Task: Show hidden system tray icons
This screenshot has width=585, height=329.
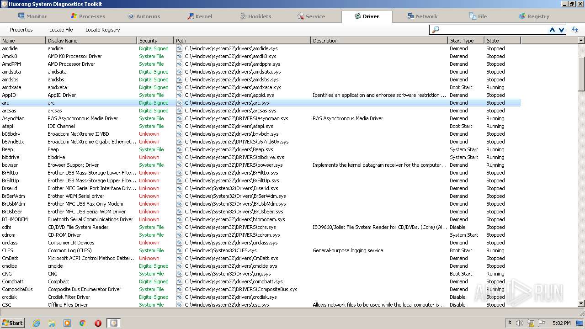Action: point(510,323)
